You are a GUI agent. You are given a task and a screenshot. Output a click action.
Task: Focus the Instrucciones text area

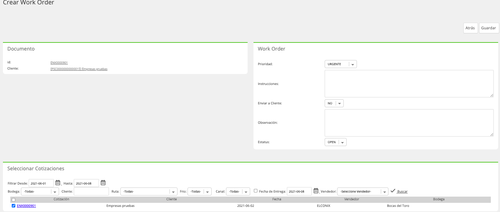409,83
